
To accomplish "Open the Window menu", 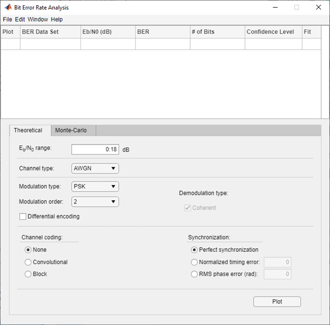I will coord(38,20).
